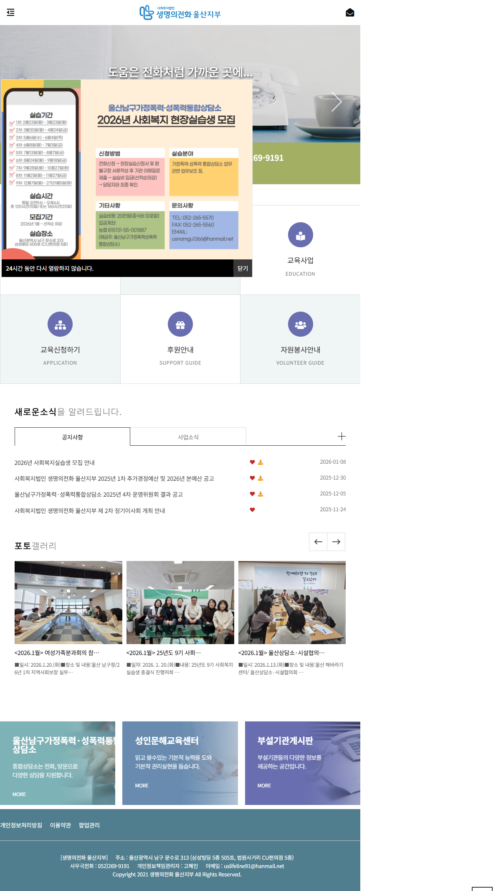Screen dimensions: 501x891
Task: Go to next banner slide with right chevron
Action: [x=337, y=102]
